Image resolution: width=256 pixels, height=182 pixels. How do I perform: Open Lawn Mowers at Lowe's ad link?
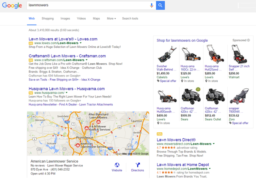tap(63, 39)
